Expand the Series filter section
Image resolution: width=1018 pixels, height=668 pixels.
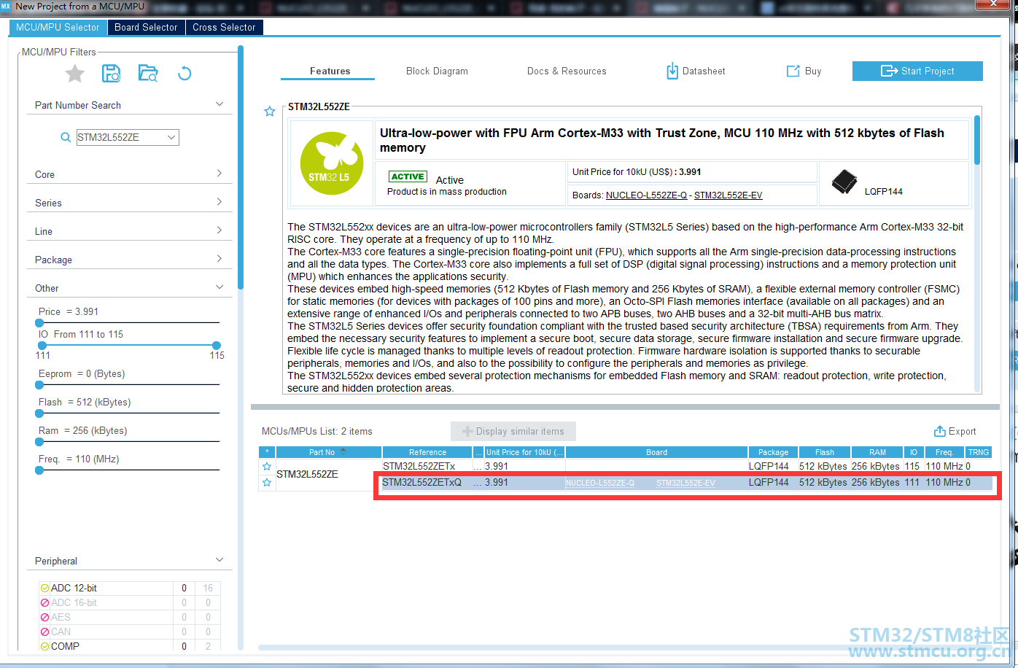[x=219, y=202]
